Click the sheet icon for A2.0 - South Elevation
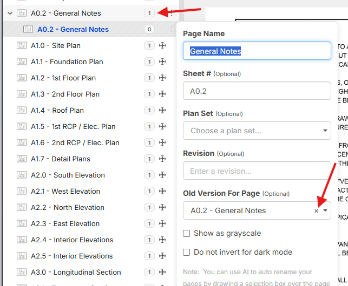This screenshot has height=286, width=348. [22, 175]
